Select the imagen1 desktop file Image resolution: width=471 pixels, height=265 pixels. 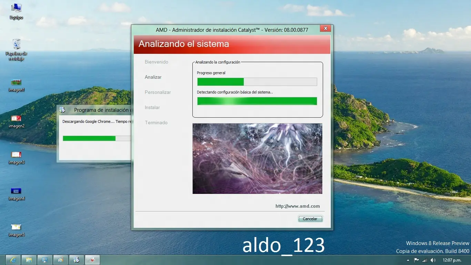pos(16,86)
